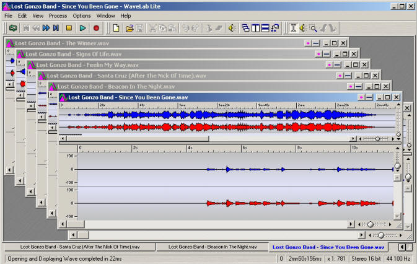Select the speaker play tool
This screenshot has width=417, height=264.
303,28
